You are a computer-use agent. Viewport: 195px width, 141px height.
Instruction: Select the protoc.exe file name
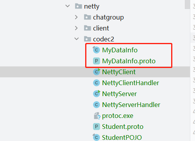(x=118, y=116)
